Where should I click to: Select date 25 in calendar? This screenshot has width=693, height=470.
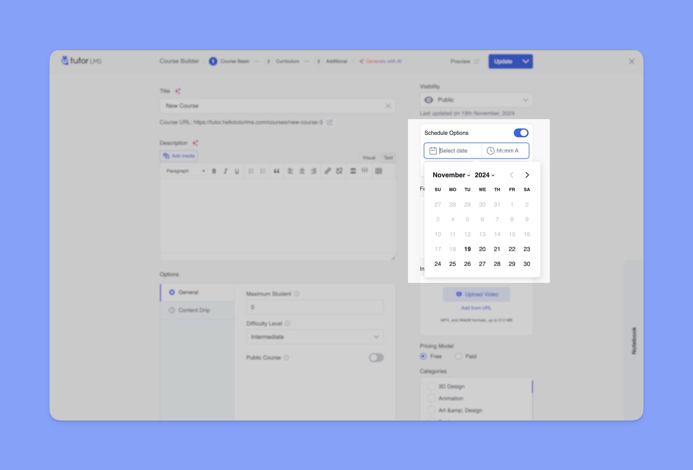[x=452, y=264]
